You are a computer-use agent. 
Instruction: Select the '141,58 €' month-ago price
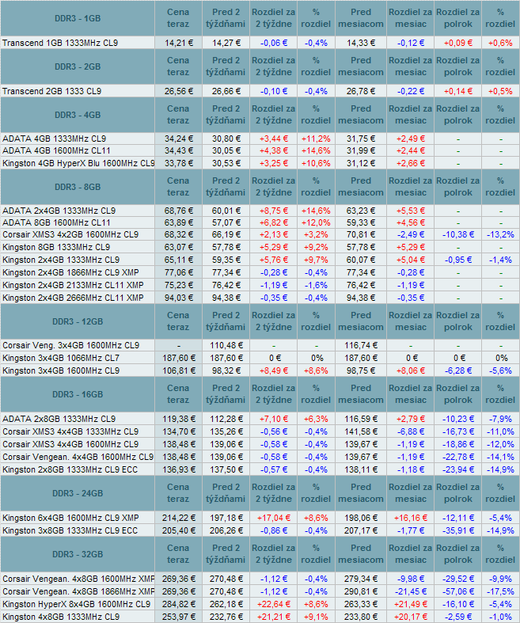[x=361, y=431]
